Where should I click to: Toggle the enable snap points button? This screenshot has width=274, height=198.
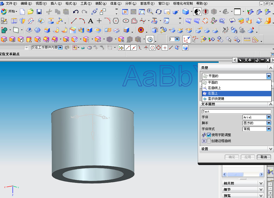[x=121, y=48]
